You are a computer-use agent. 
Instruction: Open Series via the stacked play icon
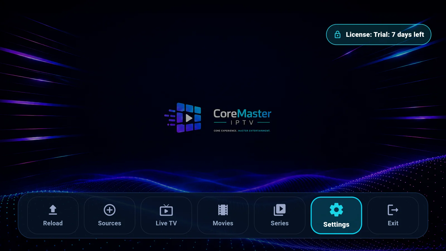[x=280, y=210]
